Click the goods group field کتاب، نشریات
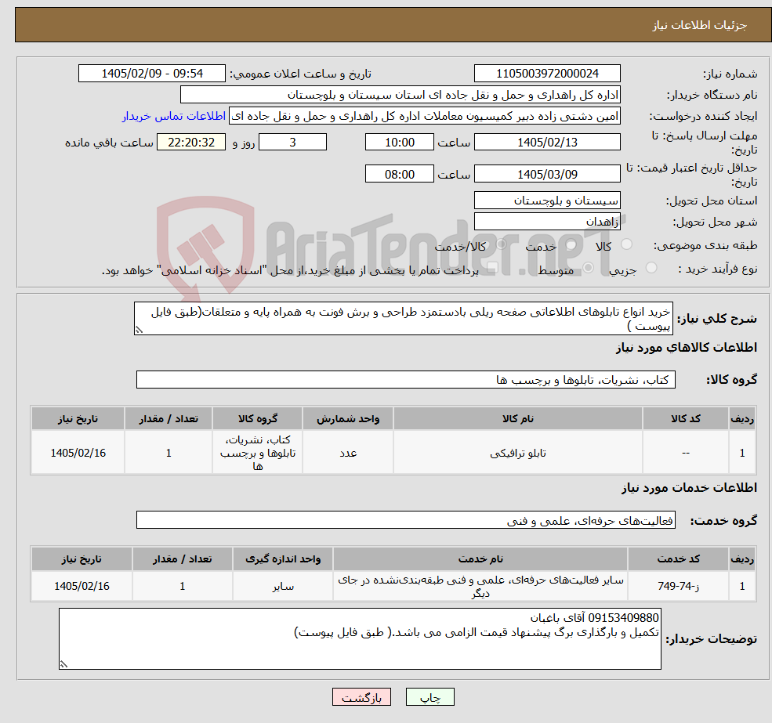Screen dimensions: 772x723 click(406, 379)
